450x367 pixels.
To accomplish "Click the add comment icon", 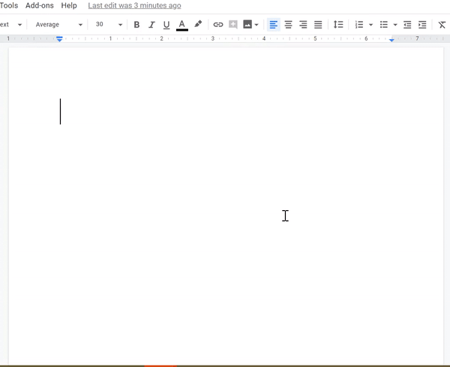I will [x=232, y=25].
